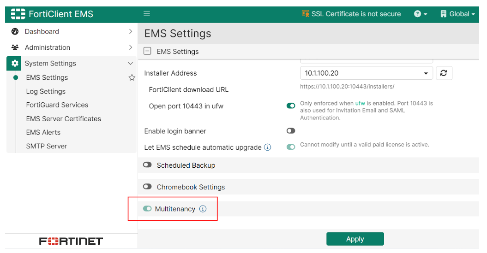Click the Global site building icon
This screenshot has width=487, height=253.
444,14
